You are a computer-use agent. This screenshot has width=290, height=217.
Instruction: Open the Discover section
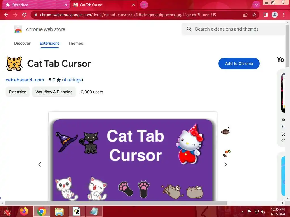22,43
